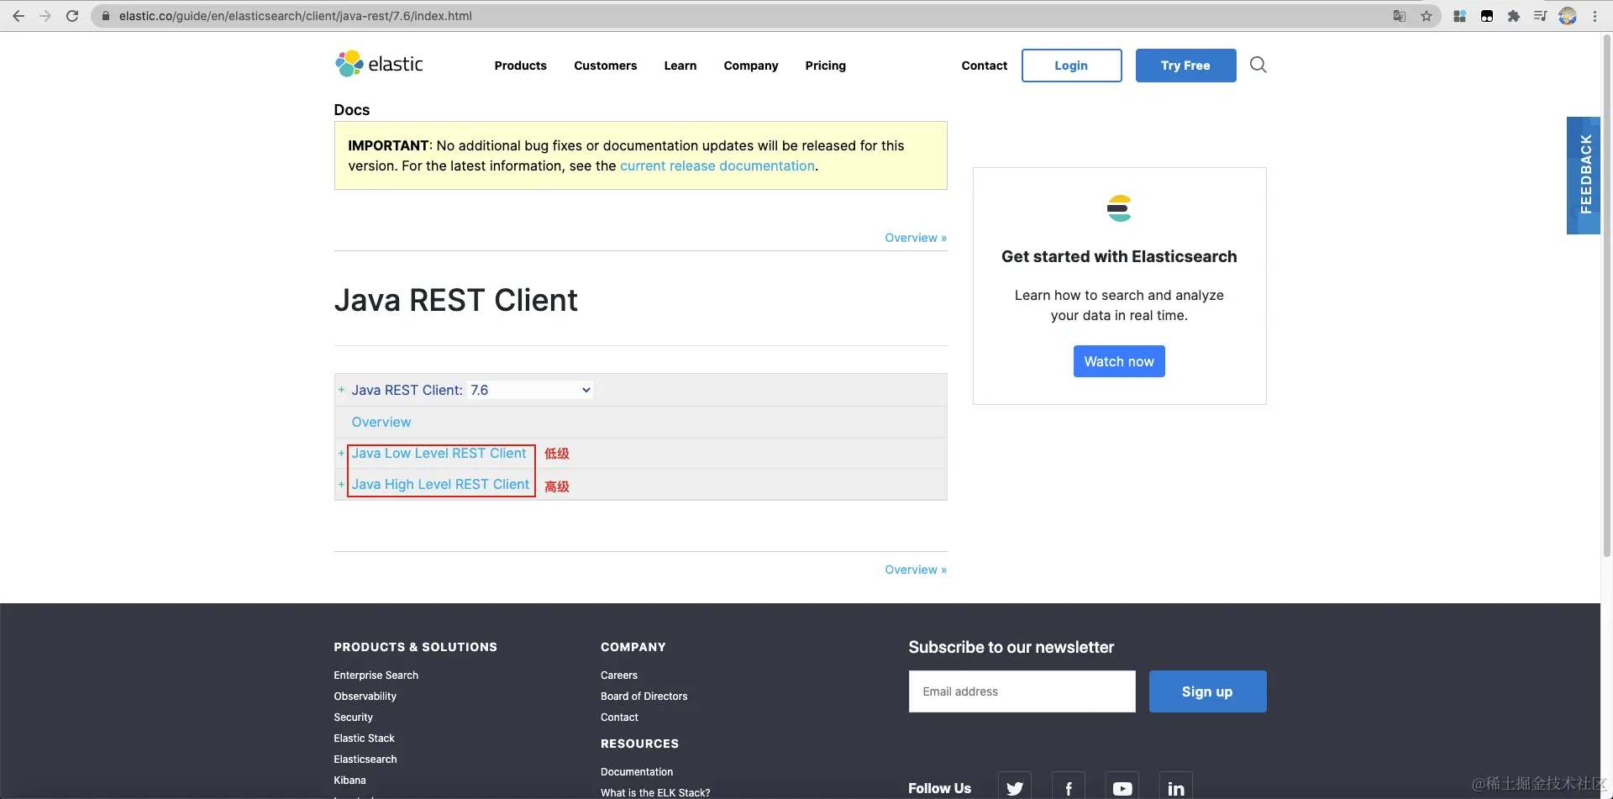The height and width of the screenshot is (799, 1613).
Task: Click the Try Free button
Action: pyautogui.click(x=1186, y=66)
